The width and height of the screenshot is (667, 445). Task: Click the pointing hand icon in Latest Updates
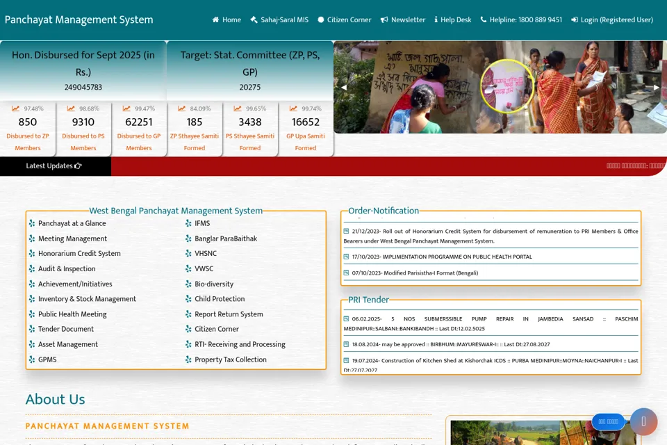[78, 165]
